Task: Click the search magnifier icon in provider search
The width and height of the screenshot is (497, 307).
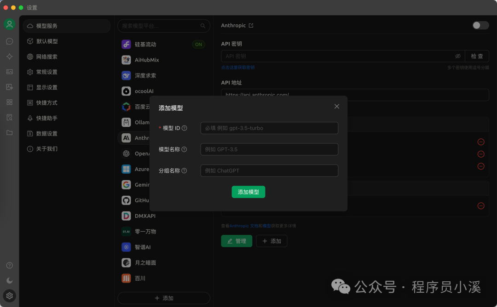Action: point(203,26)
